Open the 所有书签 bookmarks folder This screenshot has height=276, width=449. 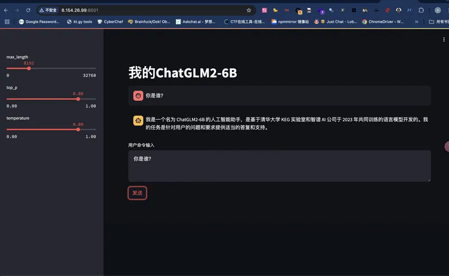click(x=439, y=22)
